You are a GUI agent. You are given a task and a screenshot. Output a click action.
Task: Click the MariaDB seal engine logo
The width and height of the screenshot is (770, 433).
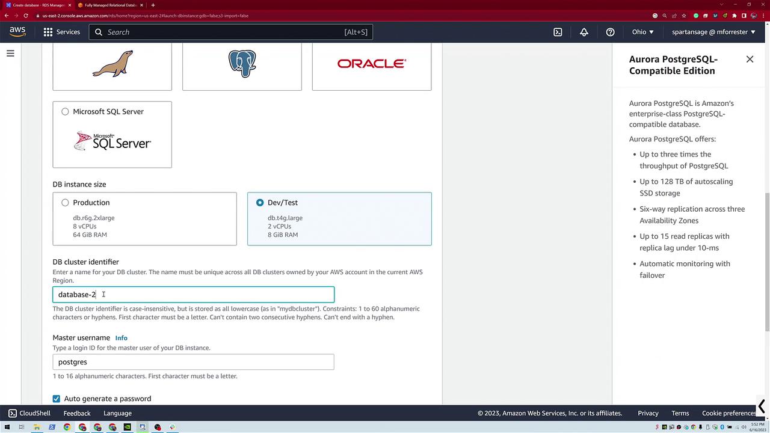[x=112, y=64]
